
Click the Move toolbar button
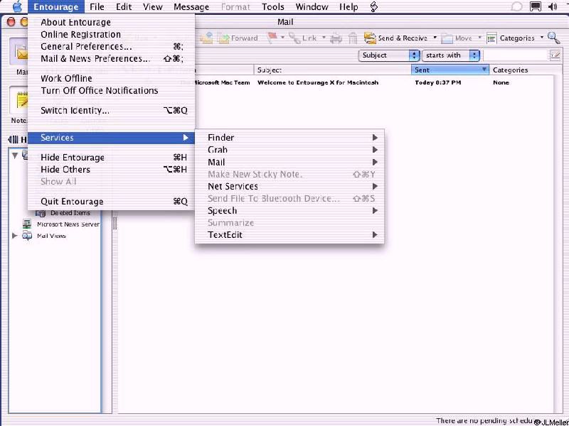pyautogui.click(x=457, y=38)
